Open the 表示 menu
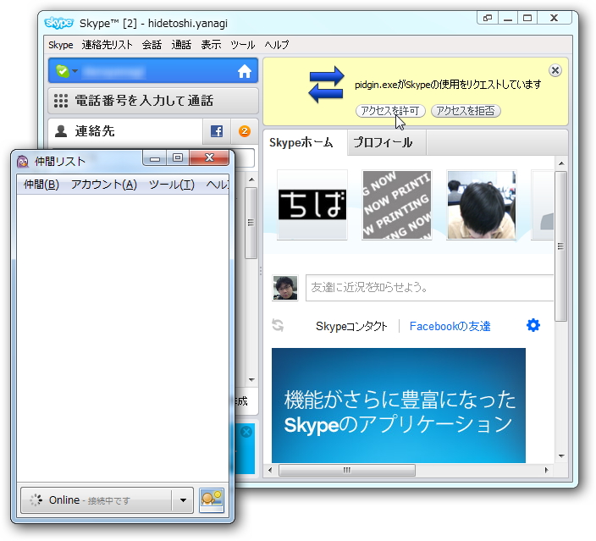The image size is (596, 541). [x=211, y=45]
